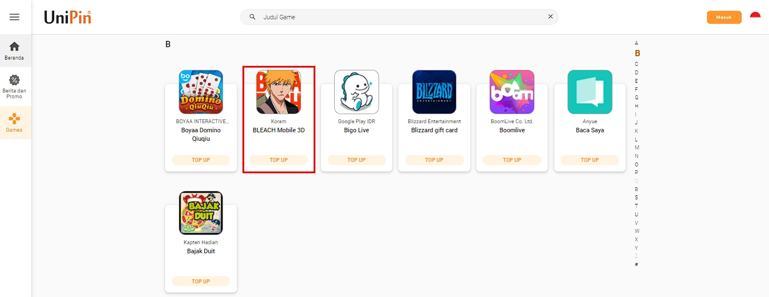This screenshot has height=297, width=769.
Task: Jump to letter C in index
Action: pos(636,64)
